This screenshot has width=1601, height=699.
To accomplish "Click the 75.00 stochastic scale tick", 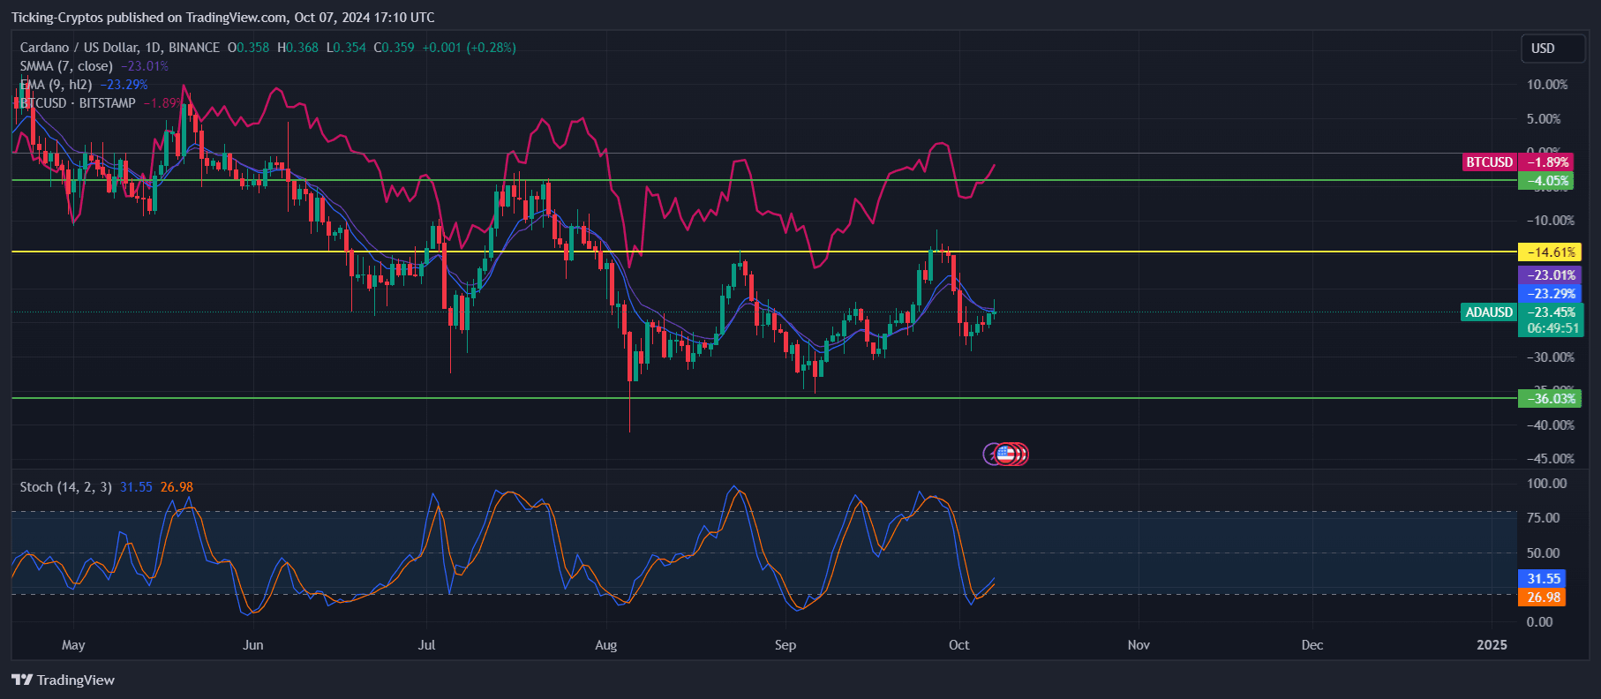I will (1544, 518).
